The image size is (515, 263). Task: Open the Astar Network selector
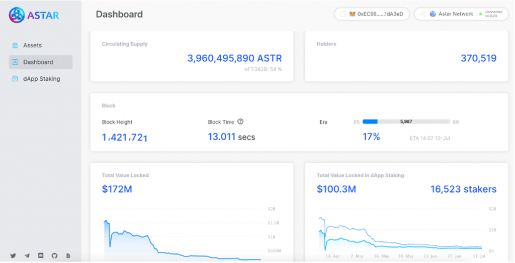pos(455,14)
